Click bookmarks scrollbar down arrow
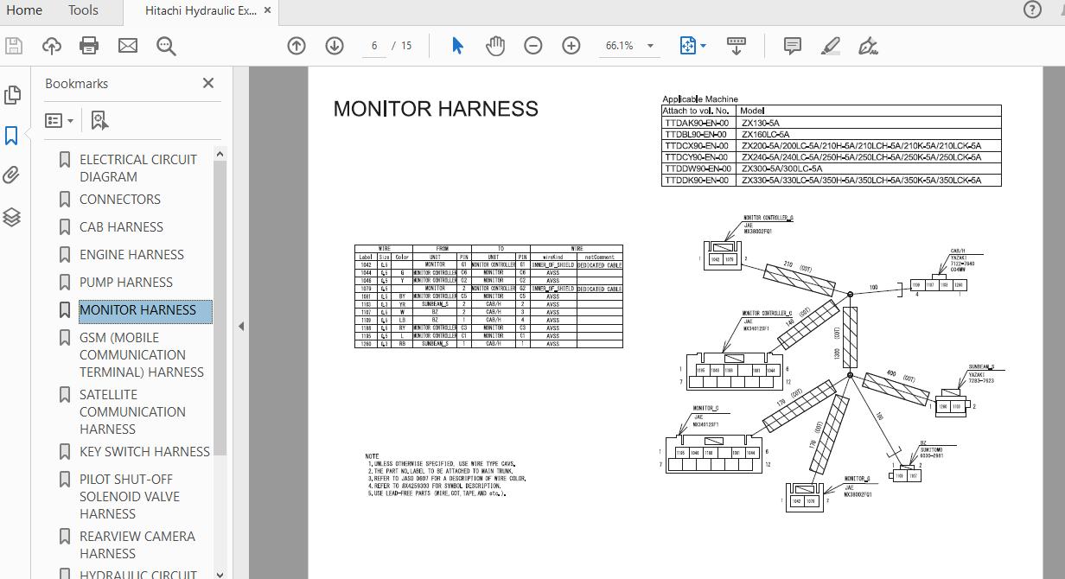The width and height of the screenshot is (1065, 579). 220,573
